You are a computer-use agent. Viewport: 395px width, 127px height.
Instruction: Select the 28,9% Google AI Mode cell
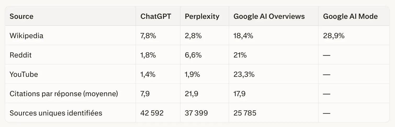pos(334,36)
